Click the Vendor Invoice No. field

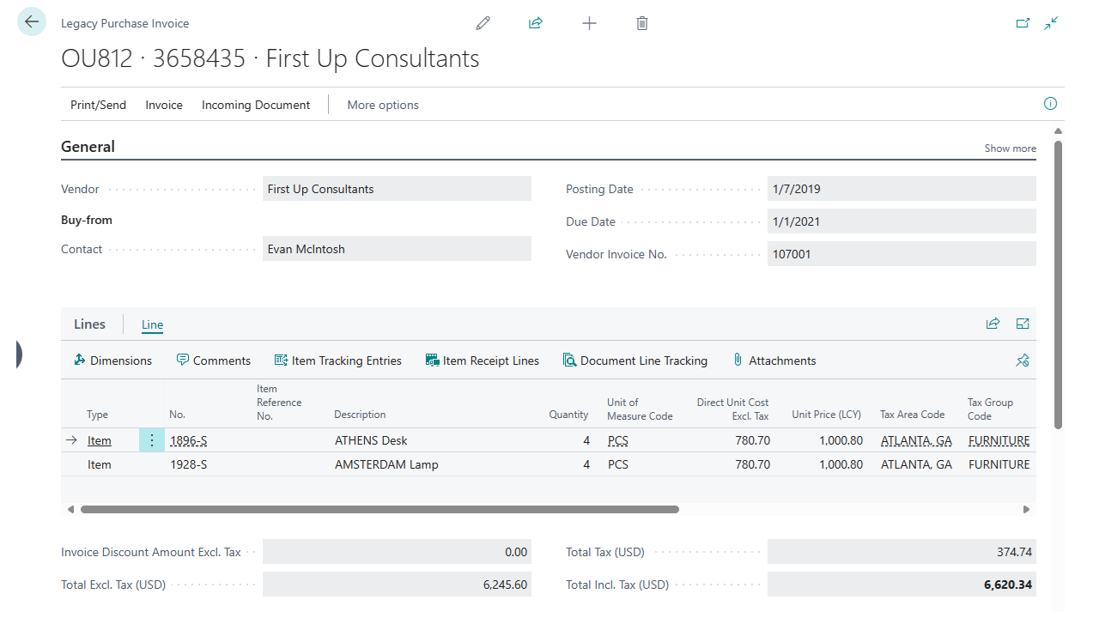[x=902, y=254]
